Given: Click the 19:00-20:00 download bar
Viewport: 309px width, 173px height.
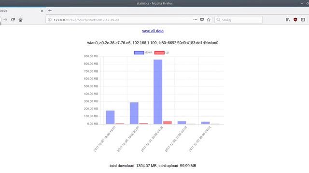Looking at the screenshot, I should pyautogui.click(x=134, y=113).
